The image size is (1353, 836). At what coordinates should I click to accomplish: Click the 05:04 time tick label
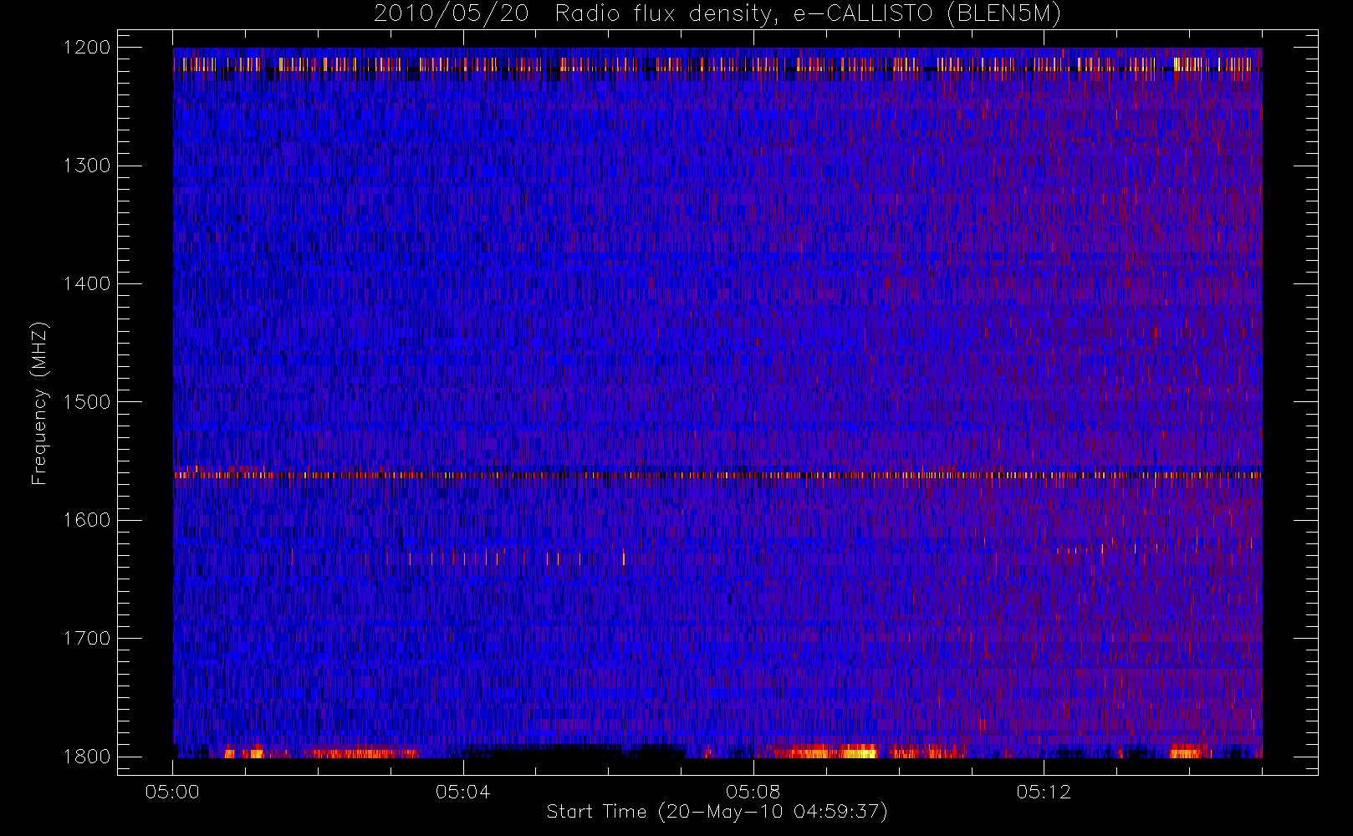click(462, 792)
